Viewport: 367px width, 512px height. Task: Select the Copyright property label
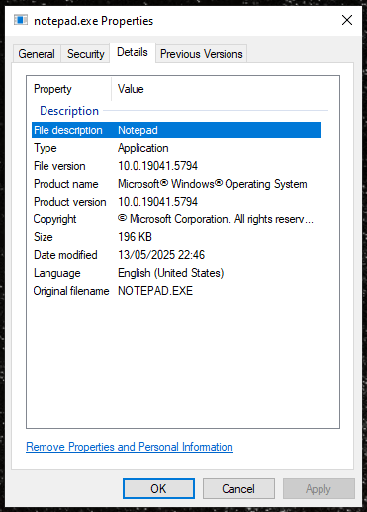click(54, 219)
